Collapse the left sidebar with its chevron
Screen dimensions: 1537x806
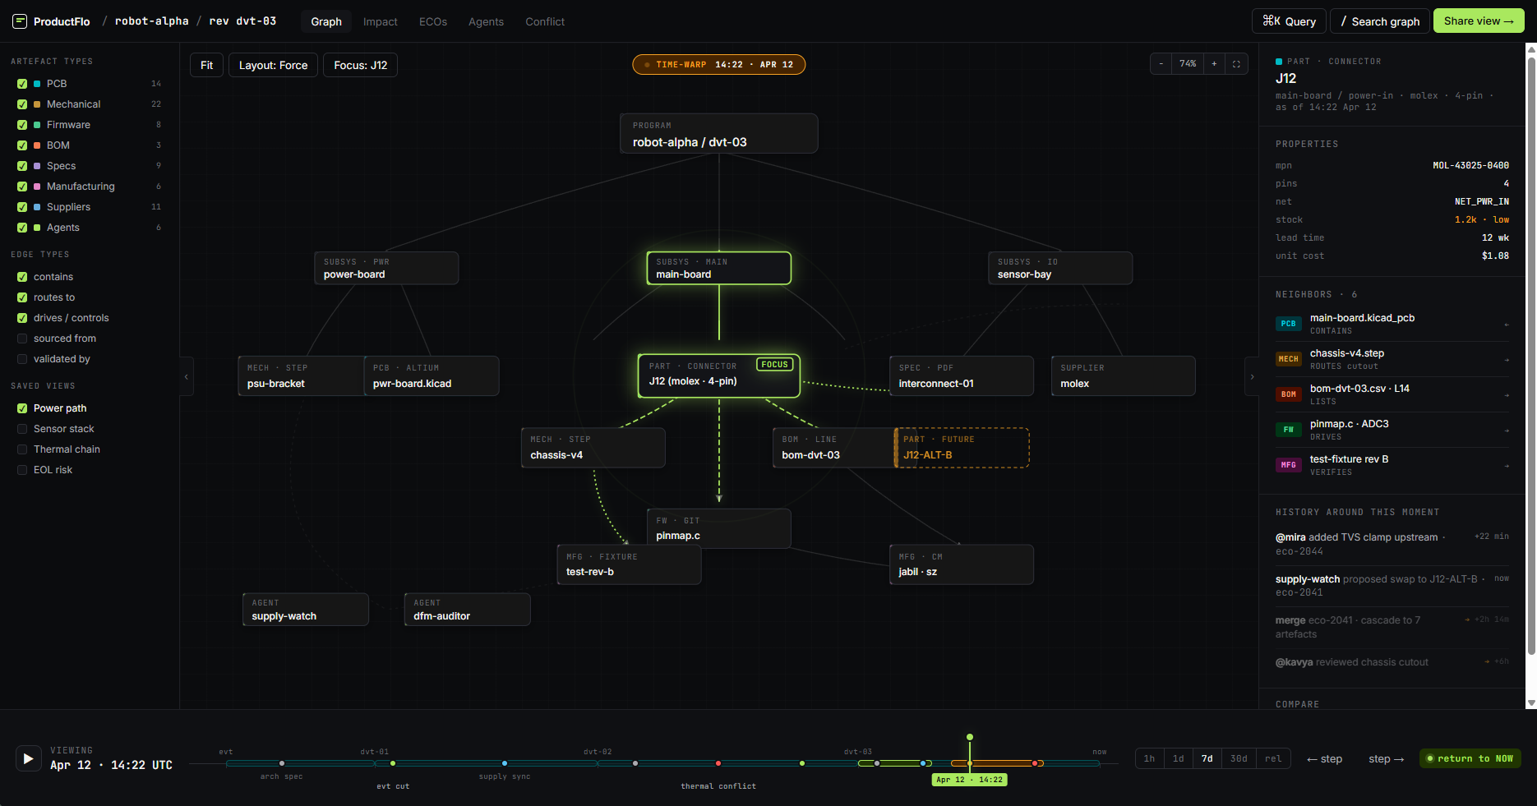pos(187,376)
